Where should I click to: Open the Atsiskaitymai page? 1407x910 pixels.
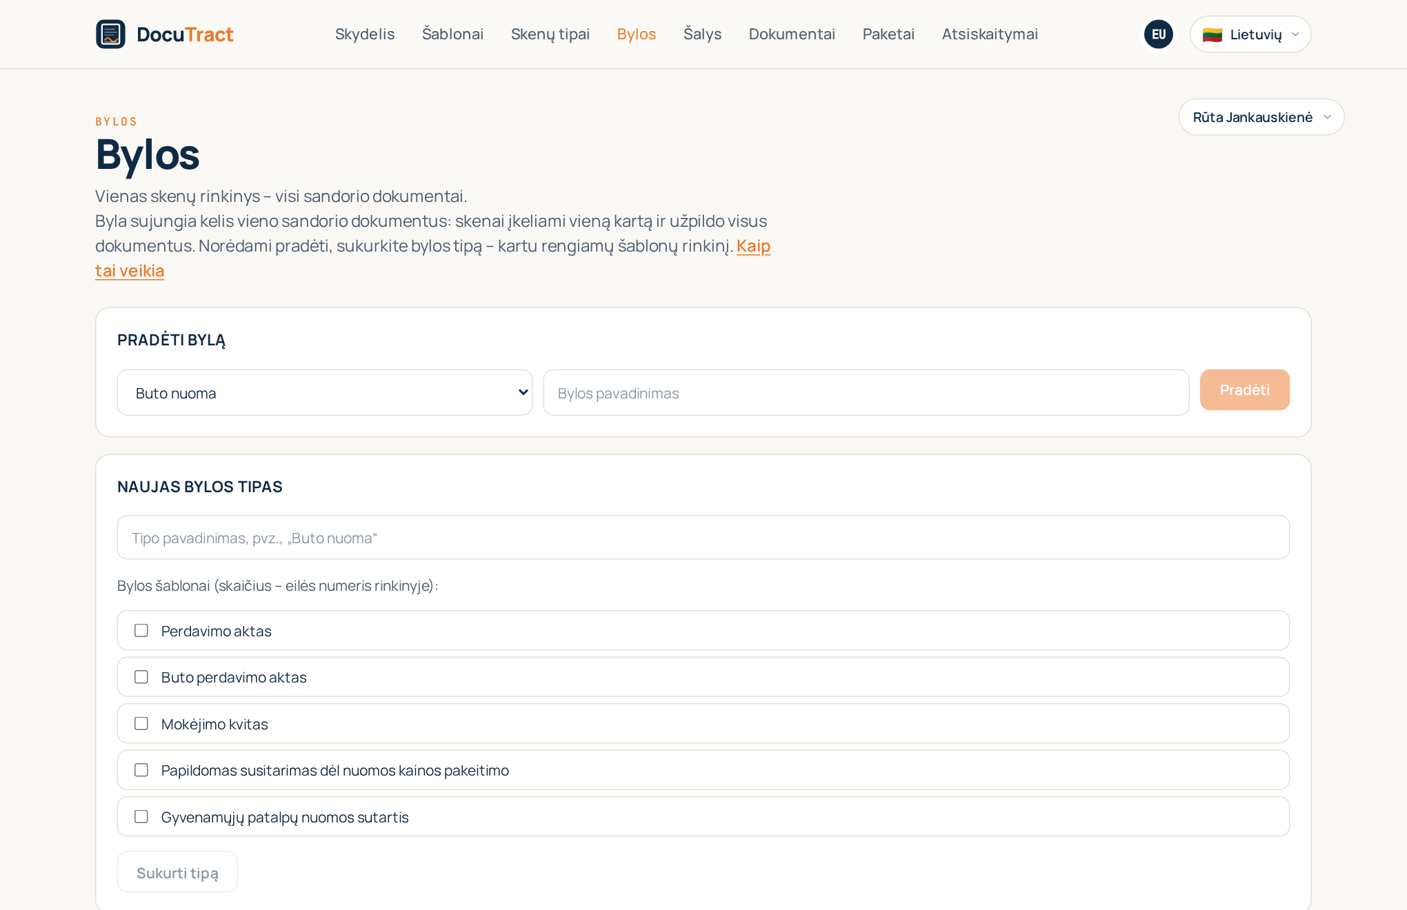pyautogui.click(x=990, y=34)
